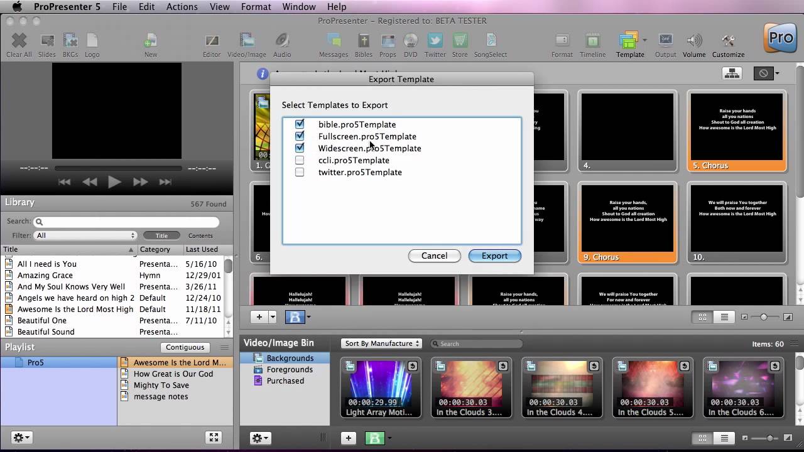Open dropdown next to add slide button
The width and height of the screenshot is (804, 452).
tap(273, 317)
